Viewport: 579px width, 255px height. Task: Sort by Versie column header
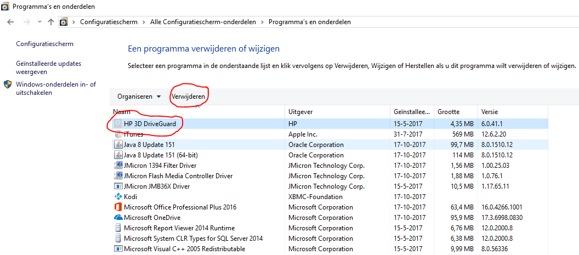tap(513, 112)
